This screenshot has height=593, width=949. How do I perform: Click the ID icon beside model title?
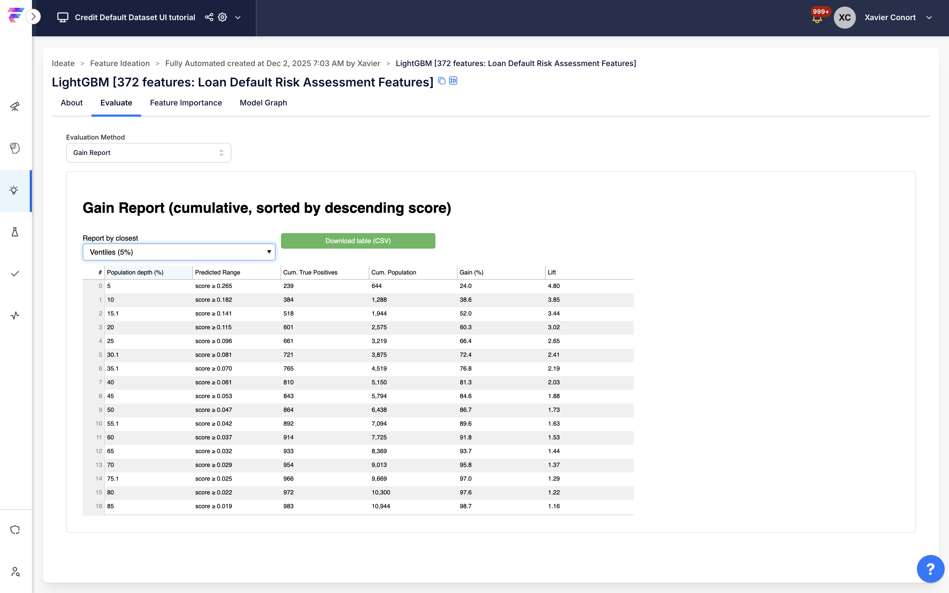(x=453, y=81)
